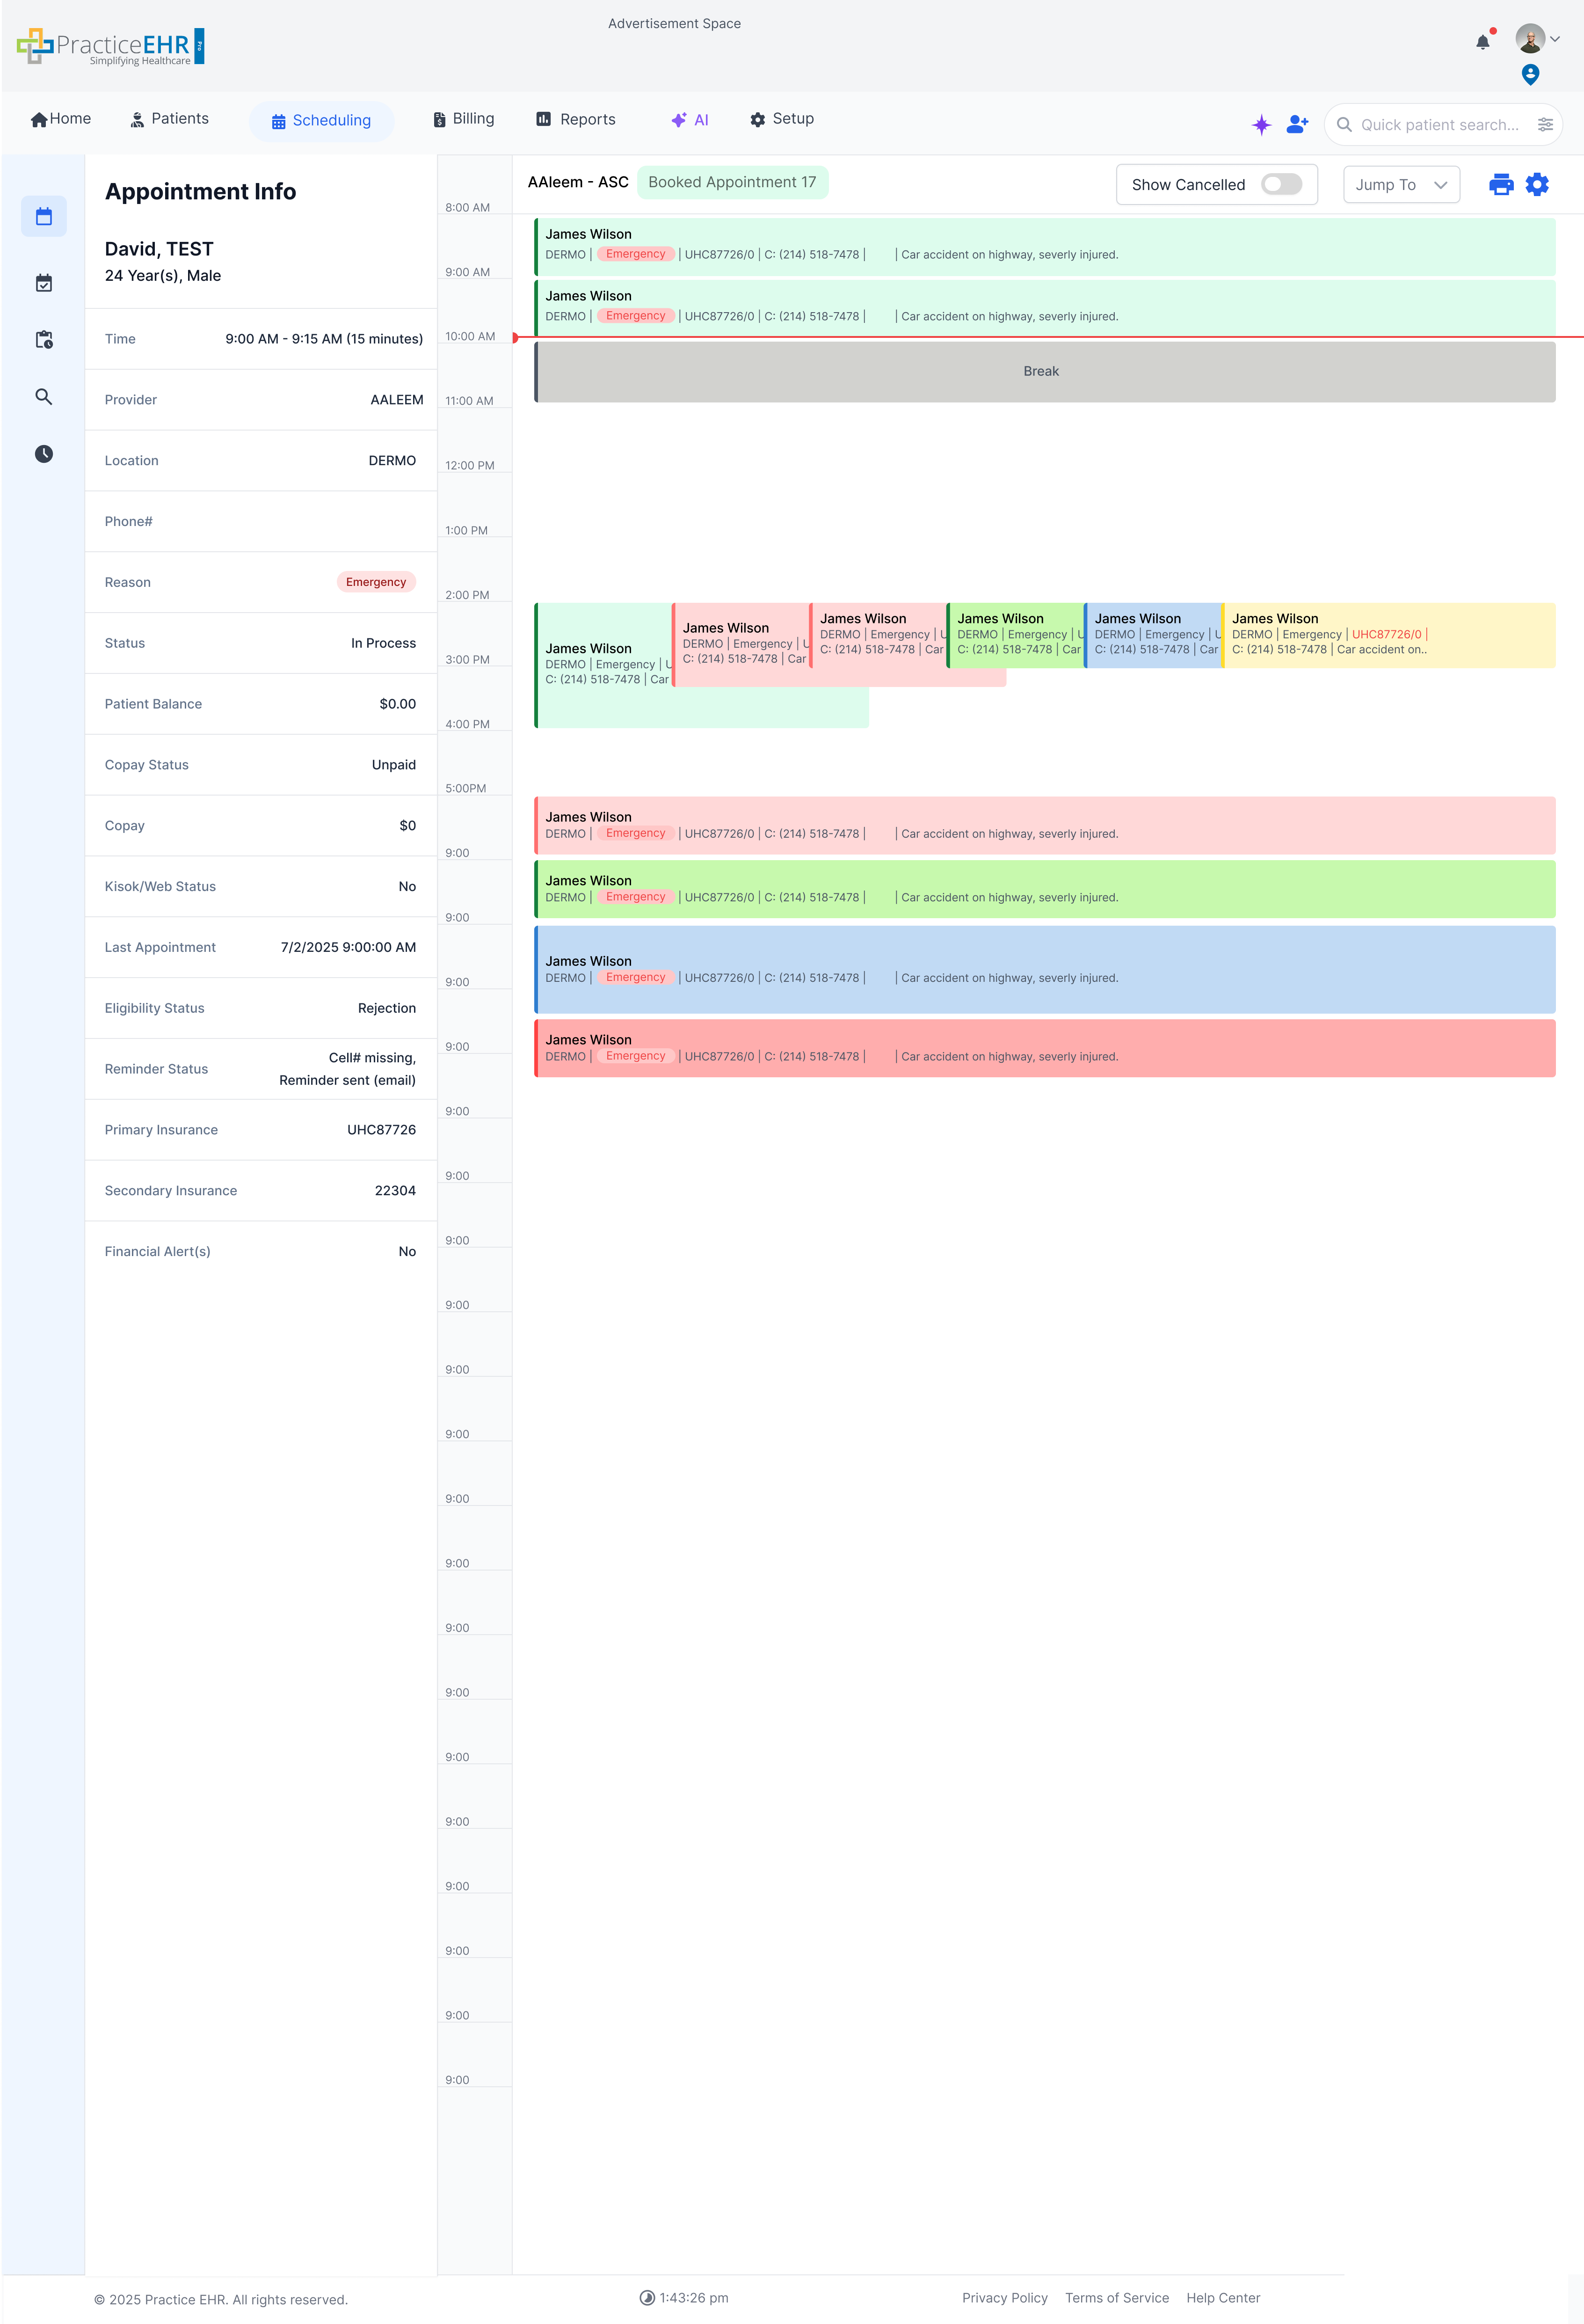1584x2324 pixels.
Task: Open the search icon in the left sidebar
Action: (x=44, y=397)
